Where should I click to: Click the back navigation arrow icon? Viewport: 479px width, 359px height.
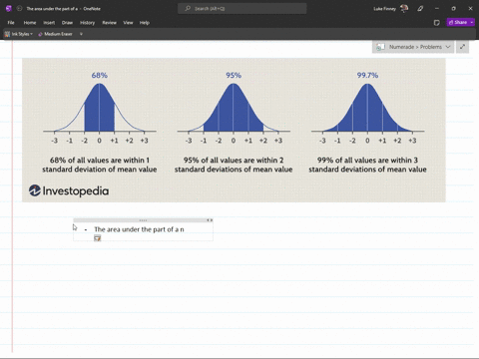[19, 9]
